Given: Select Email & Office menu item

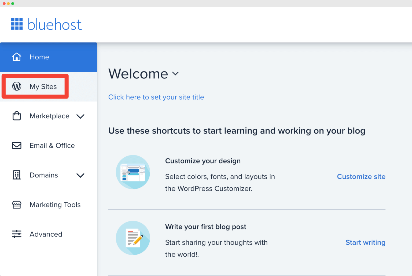Looking at the screenshot, I should (52, 146).
